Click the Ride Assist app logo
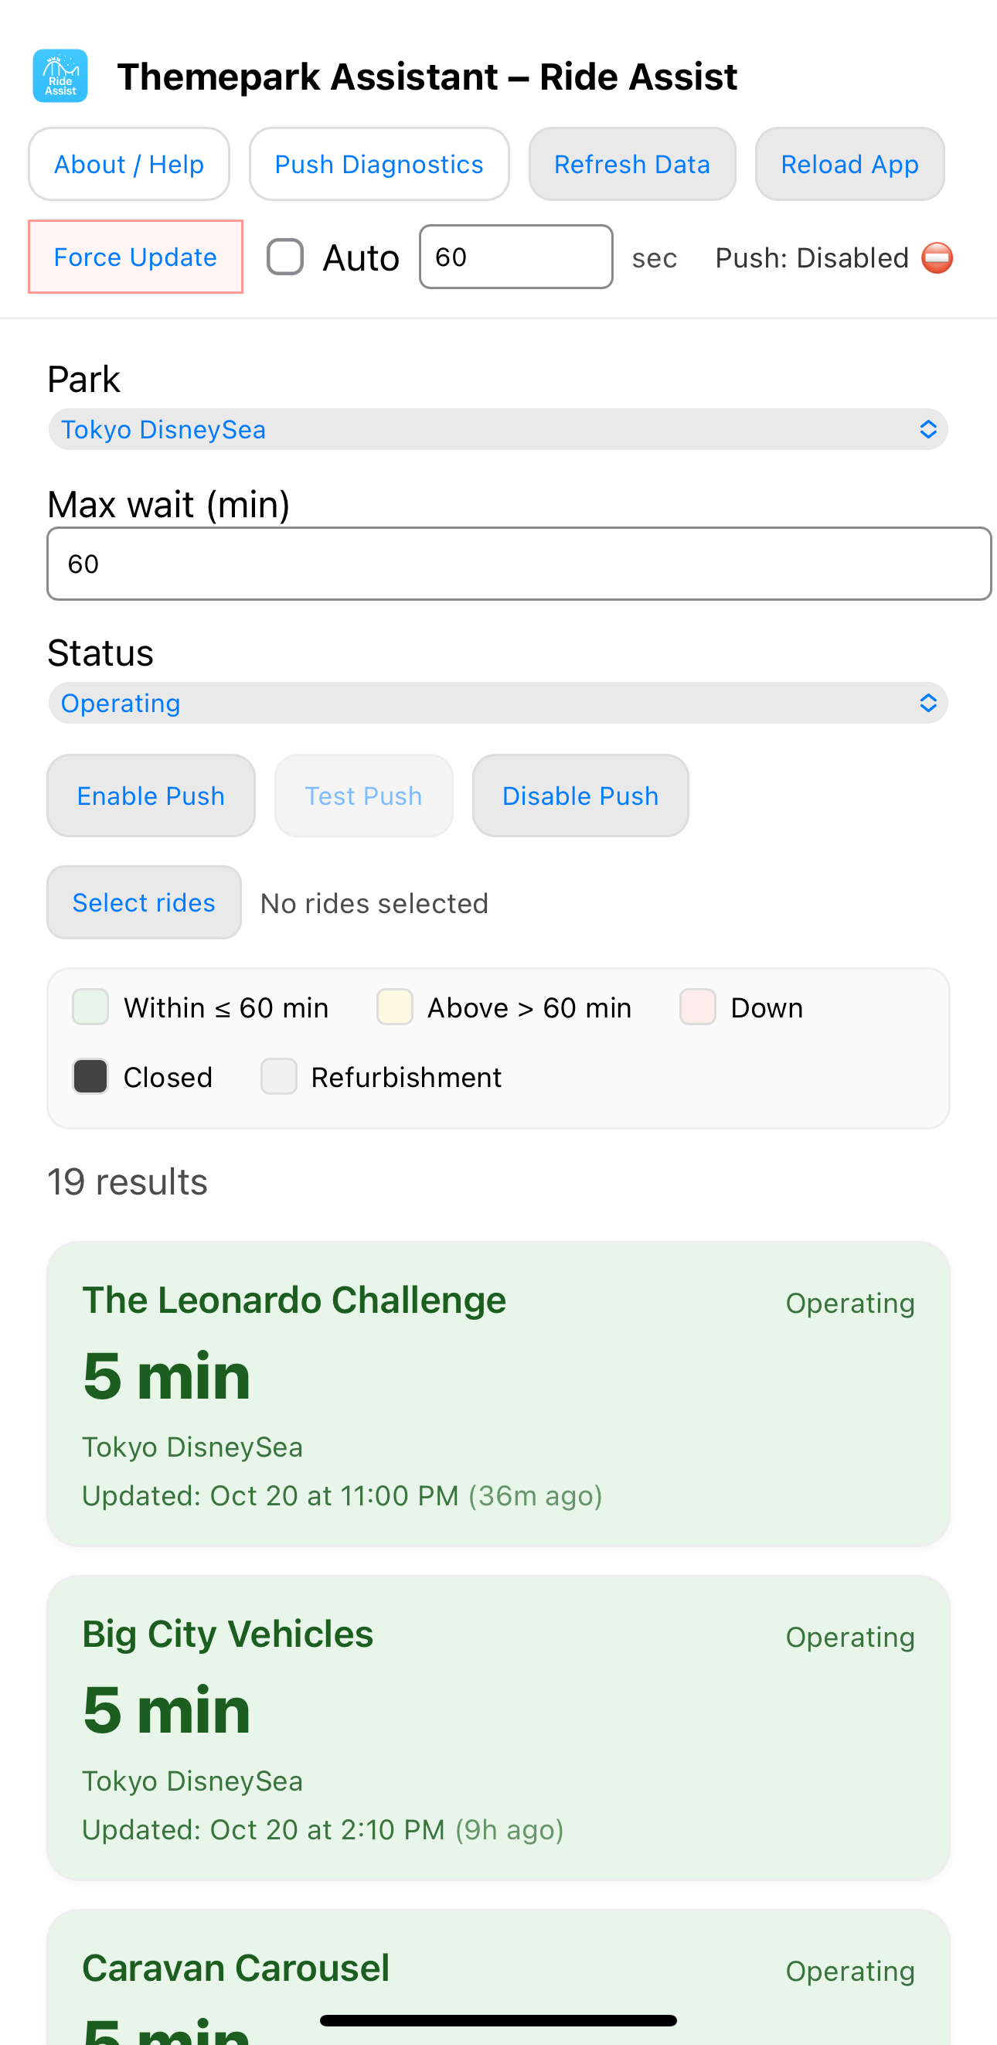 pos(60,77)
